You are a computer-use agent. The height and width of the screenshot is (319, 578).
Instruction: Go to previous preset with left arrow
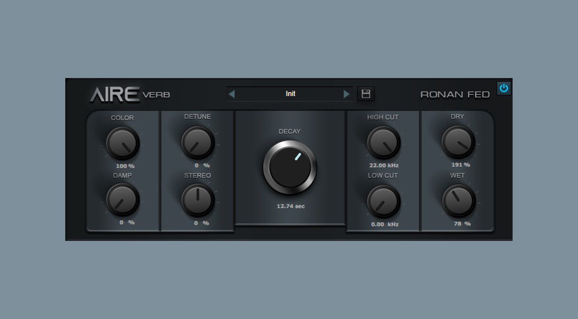click(x=232, y=94)
